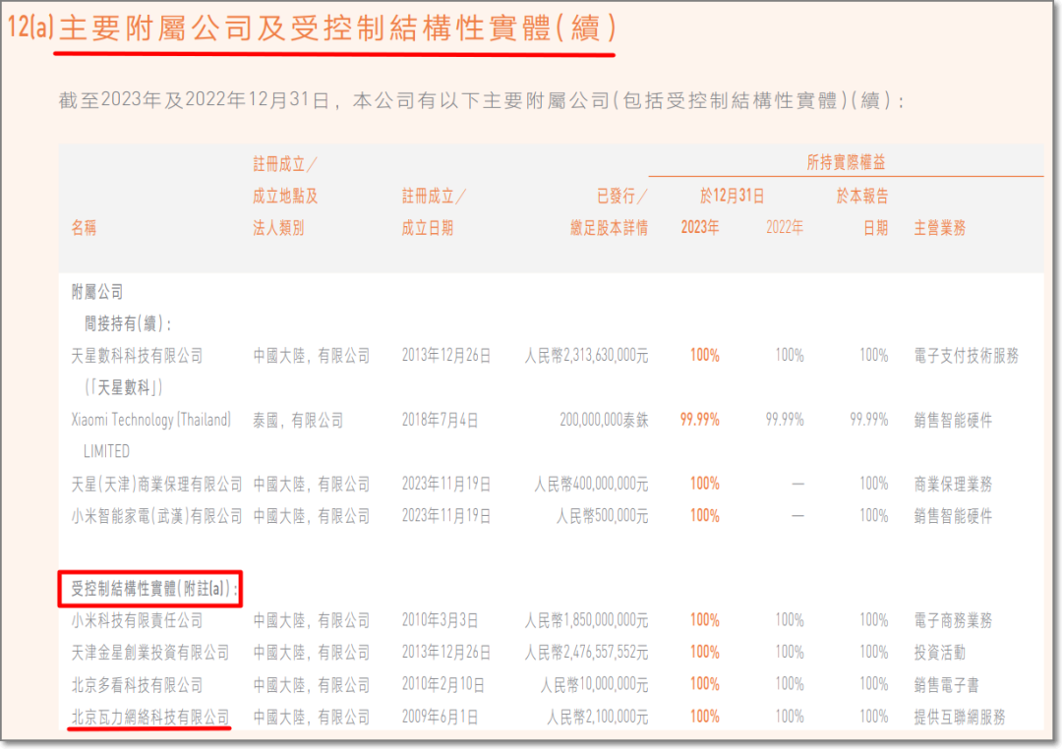Click the 2022年 column header
Screen dimensions: 1062x749
pos(785,227)
